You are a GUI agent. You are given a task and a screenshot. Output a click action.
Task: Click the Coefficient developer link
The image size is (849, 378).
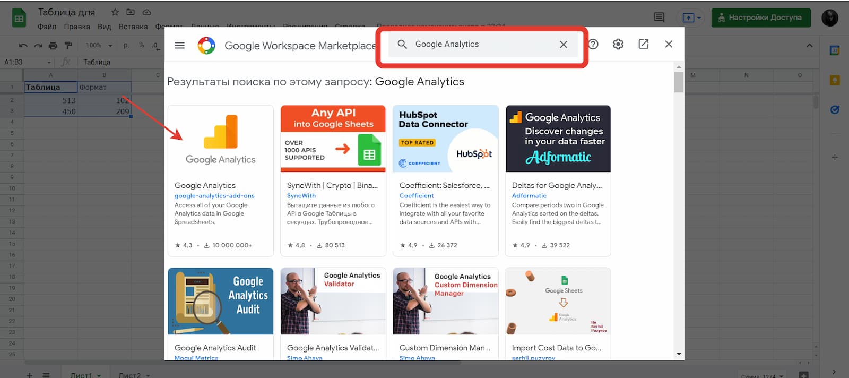417,196
